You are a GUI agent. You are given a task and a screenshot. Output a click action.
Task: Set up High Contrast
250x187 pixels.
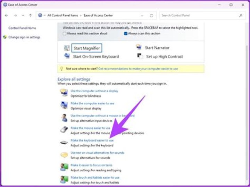pyautogui.click(x=165, y=57)
